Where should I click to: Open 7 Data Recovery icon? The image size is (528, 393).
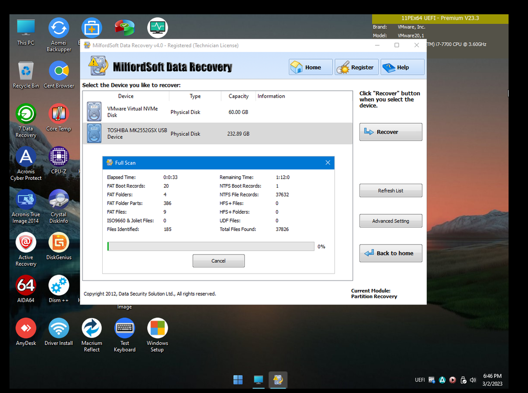(x=26, y=121)
